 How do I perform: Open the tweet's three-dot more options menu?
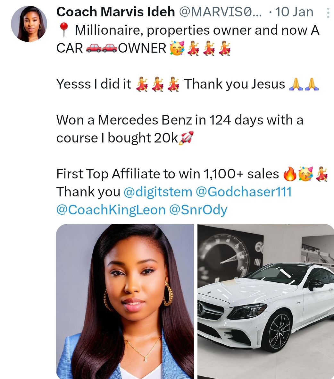328,13
